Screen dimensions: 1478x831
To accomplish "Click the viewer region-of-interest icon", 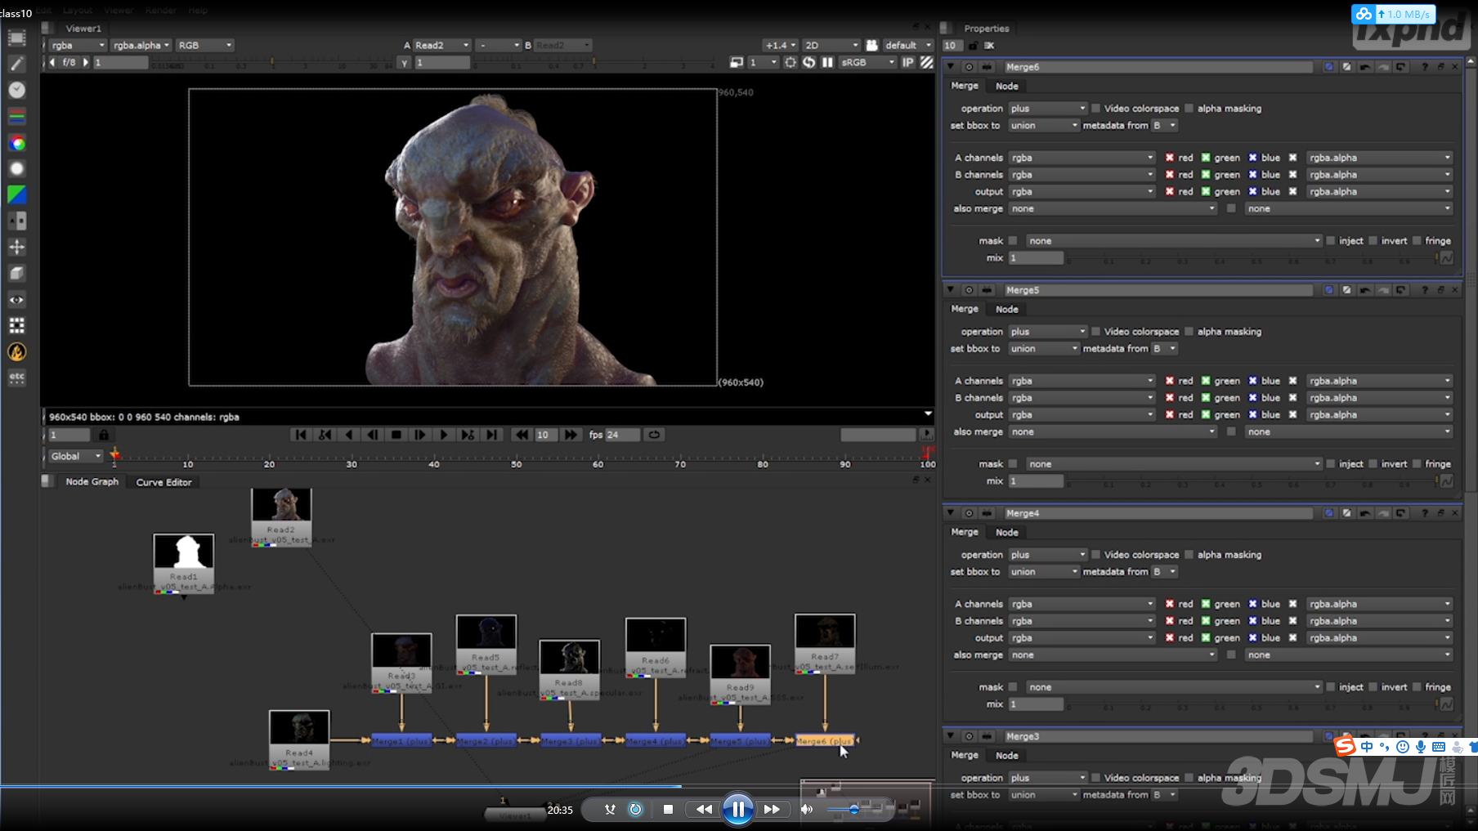I will (x=791, y=62).
